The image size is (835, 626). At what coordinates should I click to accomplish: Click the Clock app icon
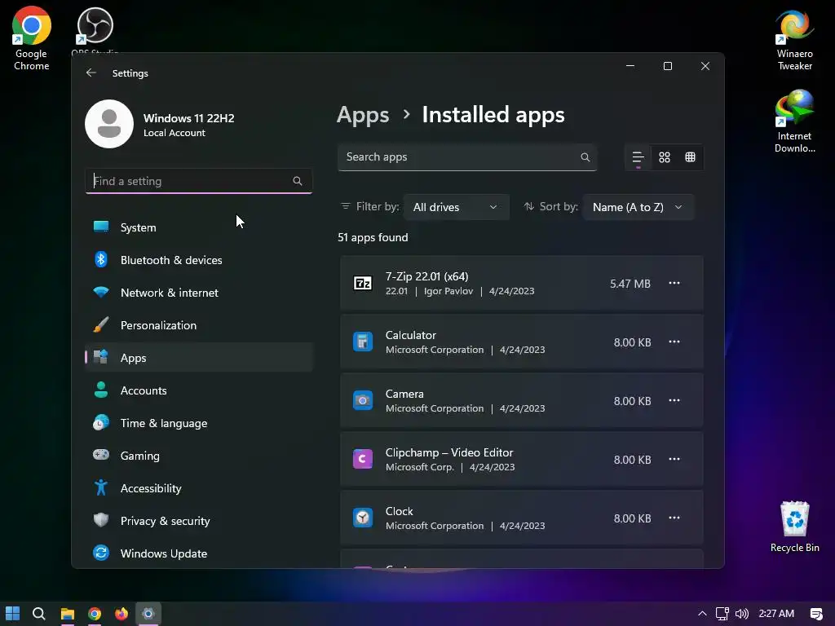click(x=363, y=518)
